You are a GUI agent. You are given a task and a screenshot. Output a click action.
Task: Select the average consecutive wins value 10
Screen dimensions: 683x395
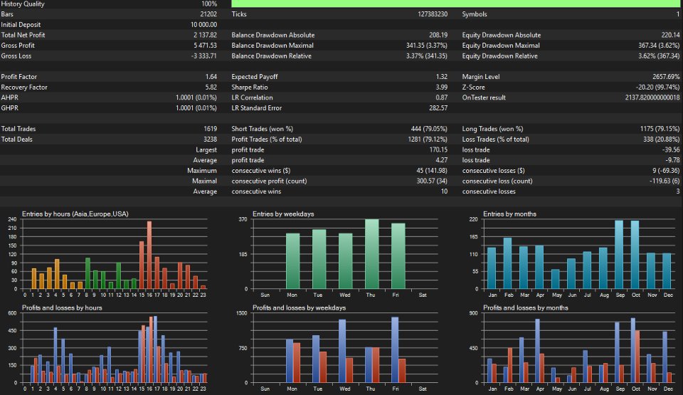click(444, 192)
